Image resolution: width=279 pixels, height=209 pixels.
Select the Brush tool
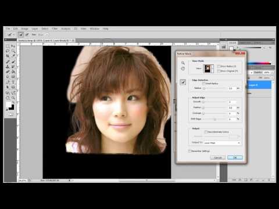pyautogui.click(x=13, y=62)
